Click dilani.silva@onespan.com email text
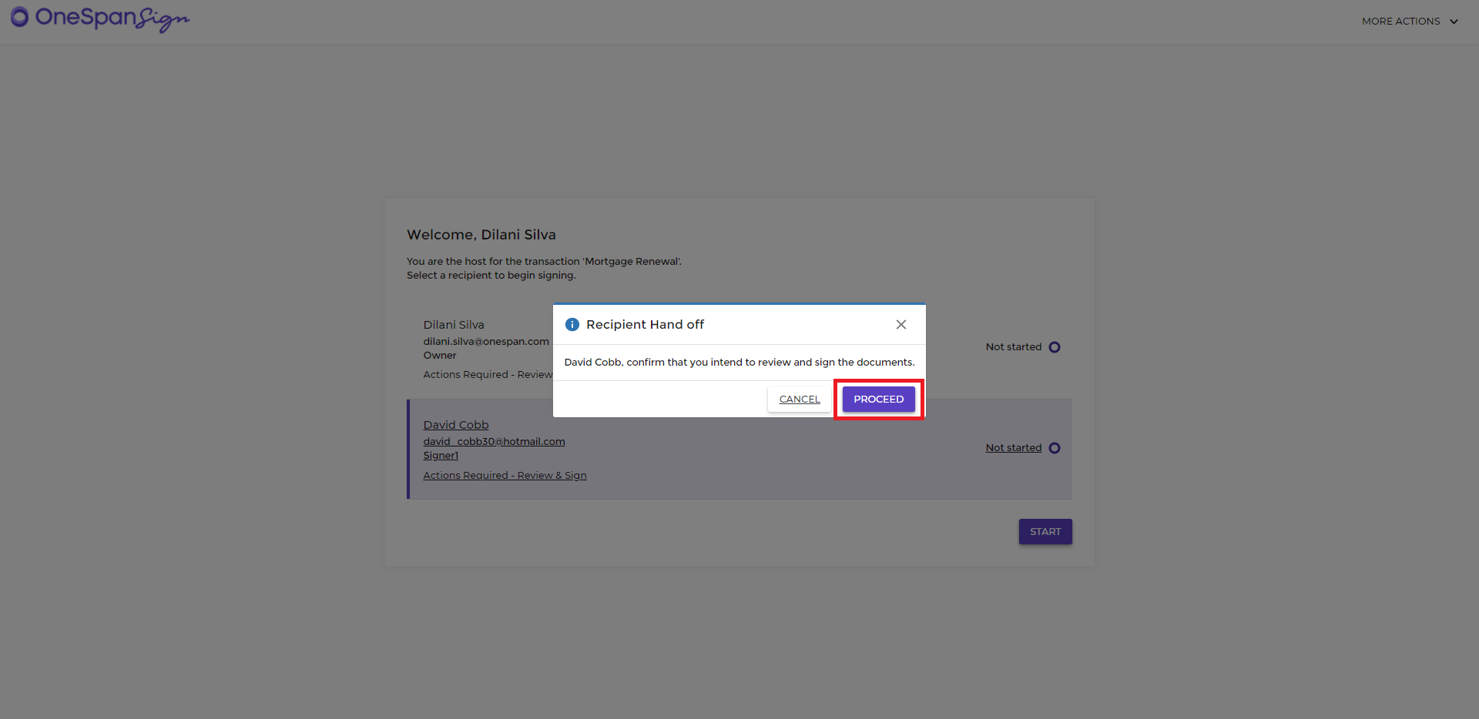 click(486, 342)
